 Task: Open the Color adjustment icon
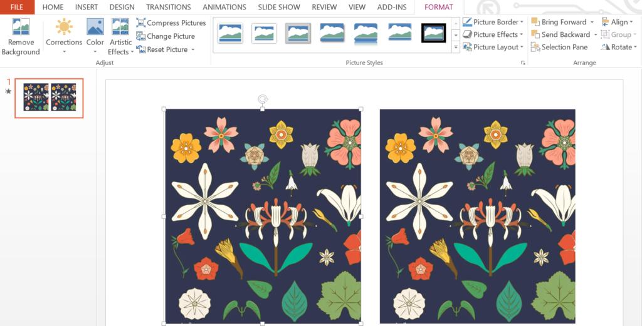[95, 26]
